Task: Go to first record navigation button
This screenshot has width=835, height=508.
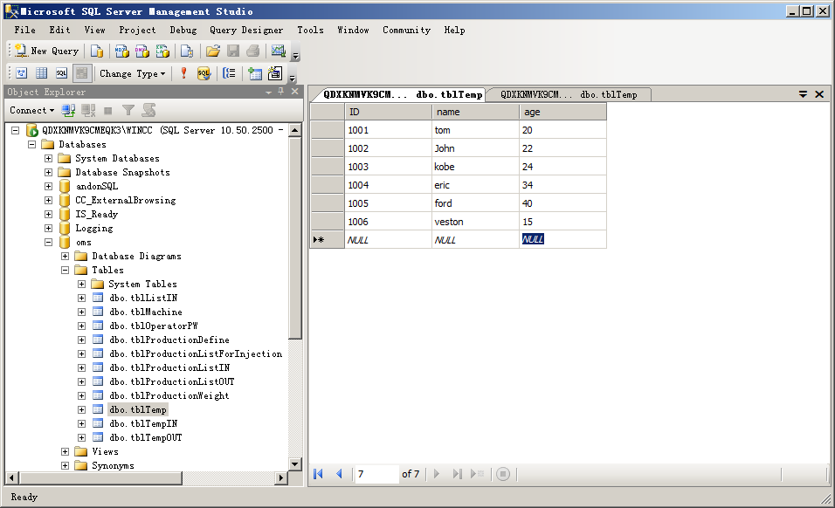Action: click(x=319, y=473)
